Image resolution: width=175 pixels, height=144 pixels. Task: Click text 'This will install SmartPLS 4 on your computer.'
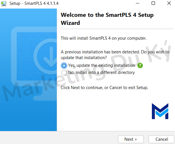click(103, 38)
